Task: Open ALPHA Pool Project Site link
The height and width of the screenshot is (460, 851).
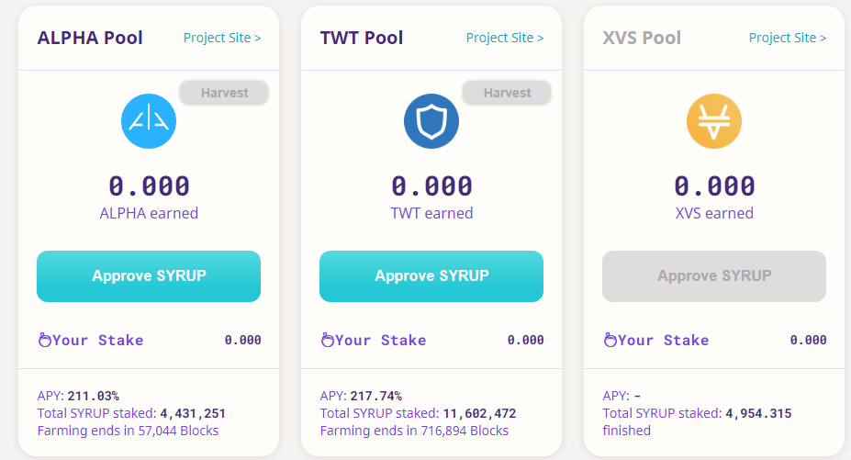Action: (x=222, y=38)
